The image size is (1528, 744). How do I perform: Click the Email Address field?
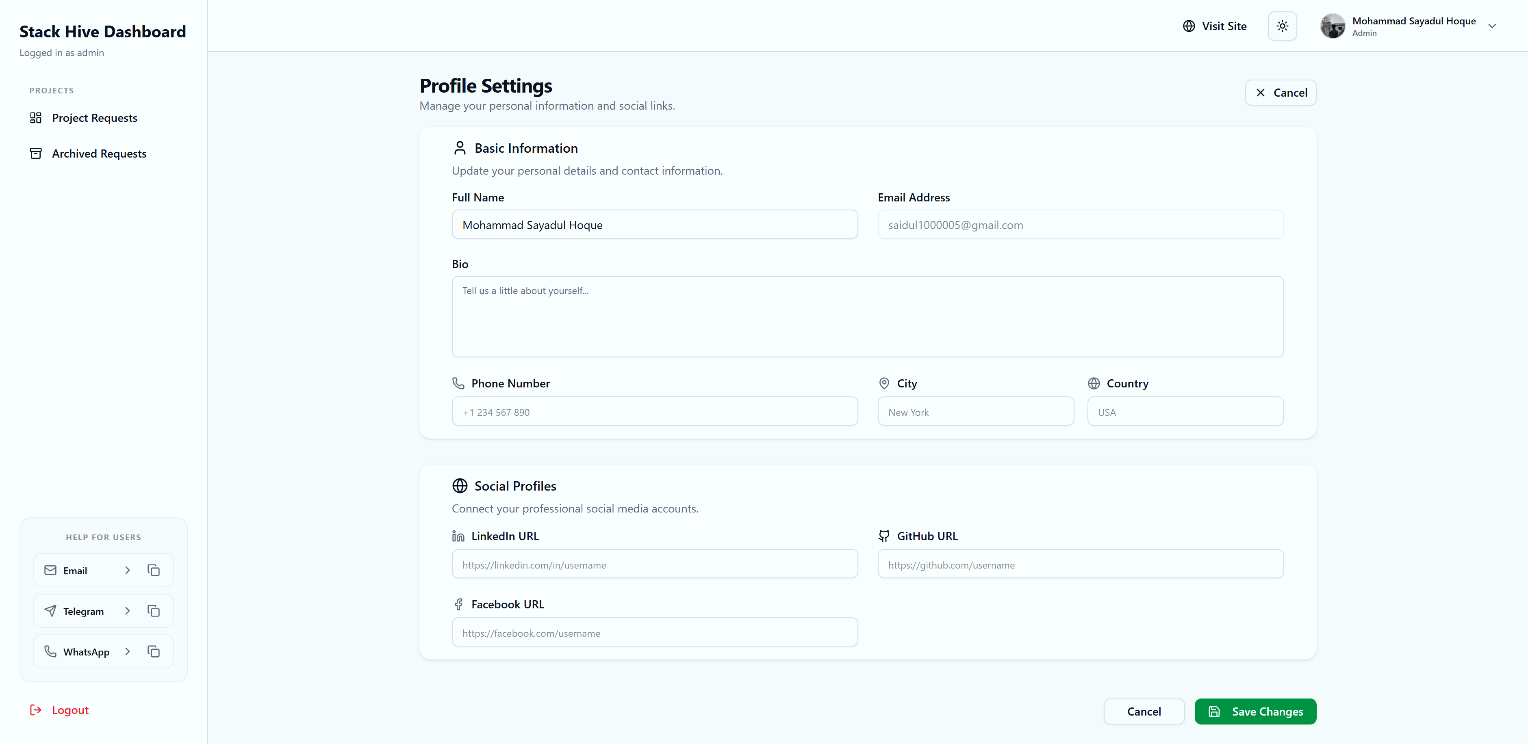click(1080, 225)
